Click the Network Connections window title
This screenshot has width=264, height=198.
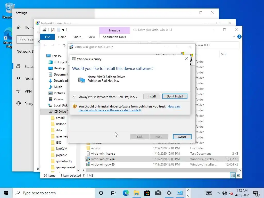[56, 23]
